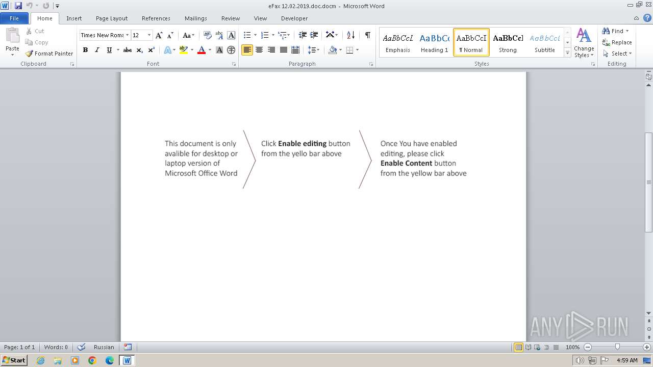Open Word Help question mark
The height and width of the screenshot is (367, 653).
coord(647,18)
